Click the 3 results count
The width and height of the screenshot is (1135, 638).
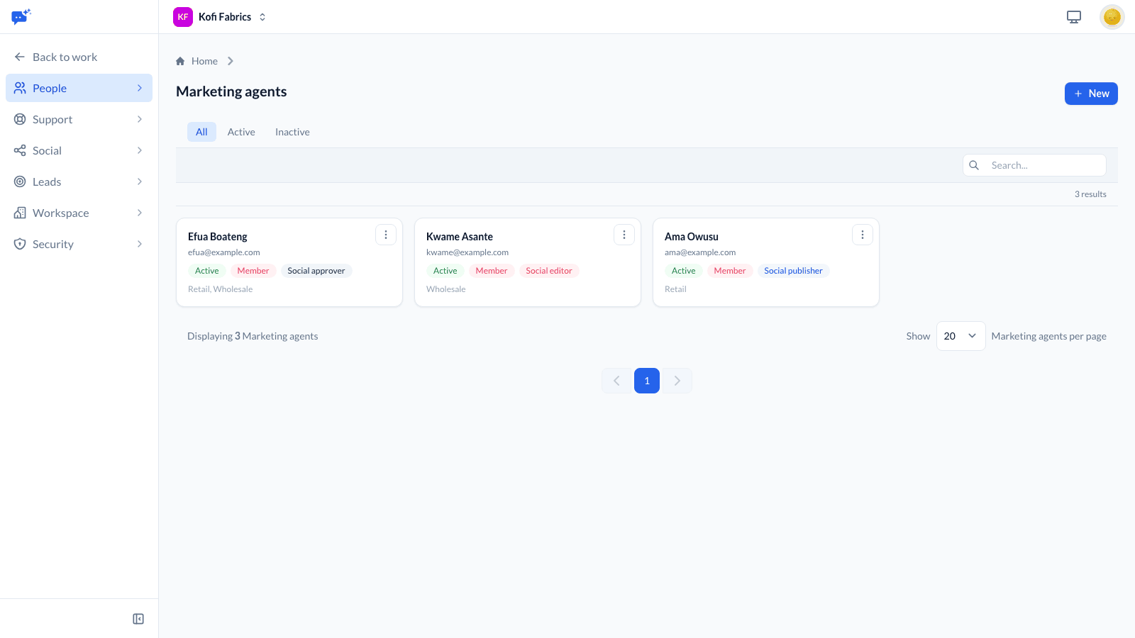[1090, 194]
